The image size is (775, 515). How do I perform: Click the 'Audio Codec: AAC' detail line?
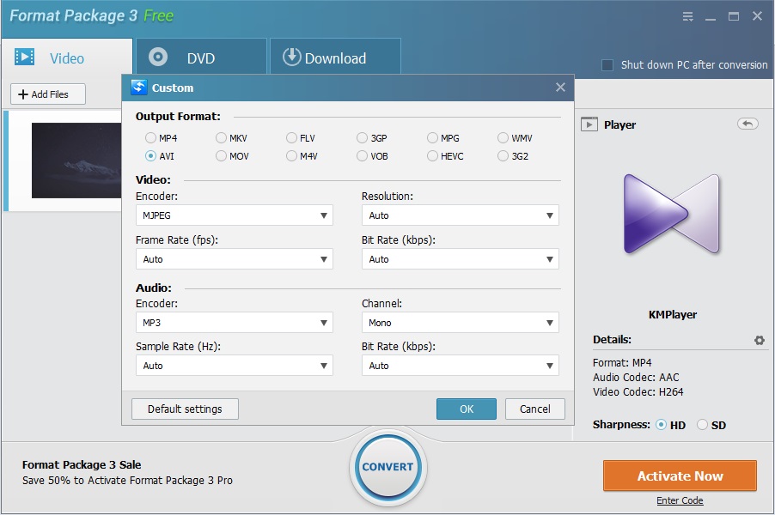pos(636,378)
